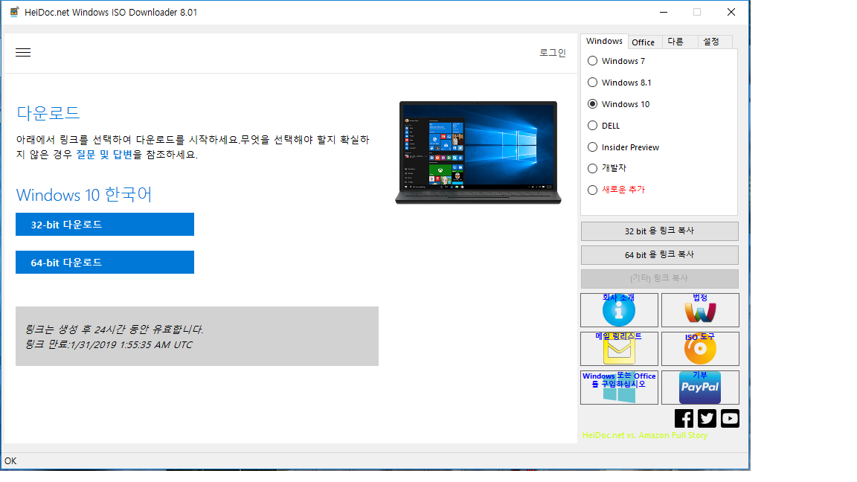Click the 32-bit 다운로드 button
The width and height of the screenshot is (857, 482).
click(105, 225)
